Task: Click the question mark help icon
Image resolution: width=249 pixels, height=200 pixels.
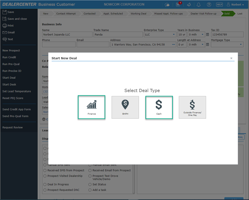Action: [209, 4]
